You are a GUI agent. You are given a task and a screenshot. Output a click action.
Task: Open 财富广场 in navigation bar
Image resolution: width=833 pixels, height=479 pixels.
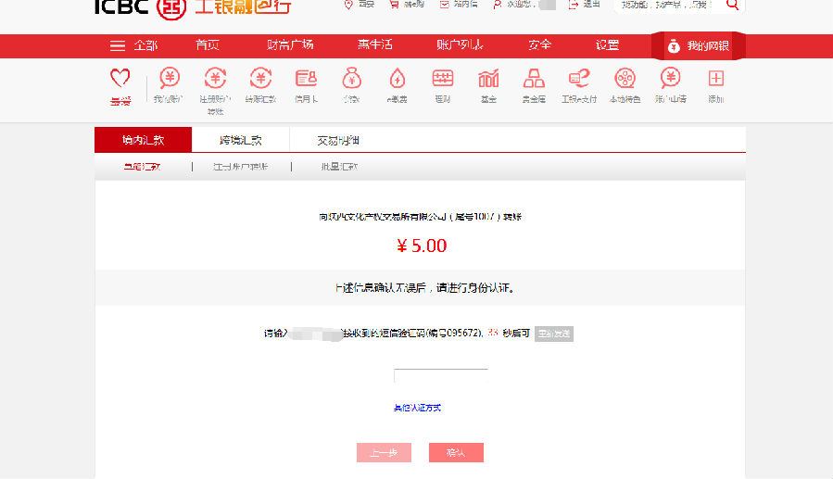290,45
